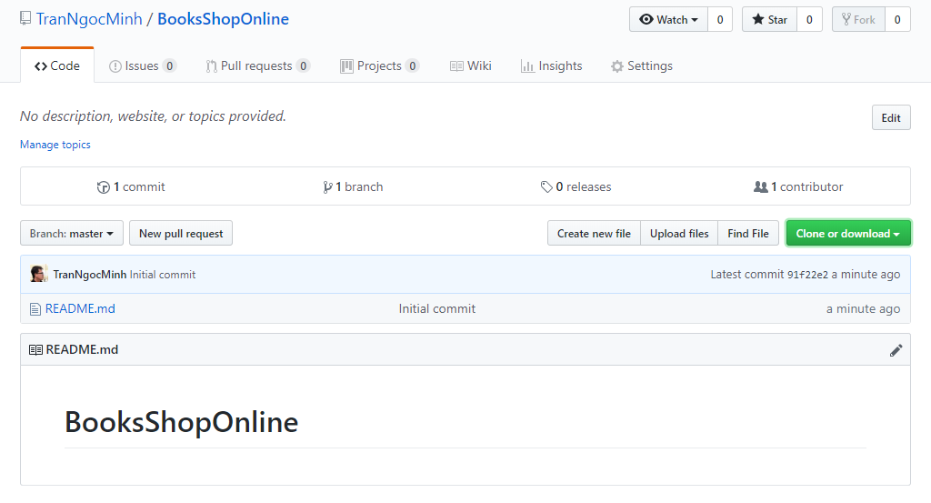Click the Find File button

(x=748, y=234)
